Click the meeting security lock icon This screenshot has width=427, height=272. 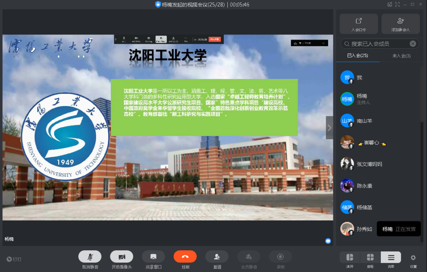pos(158,4)
